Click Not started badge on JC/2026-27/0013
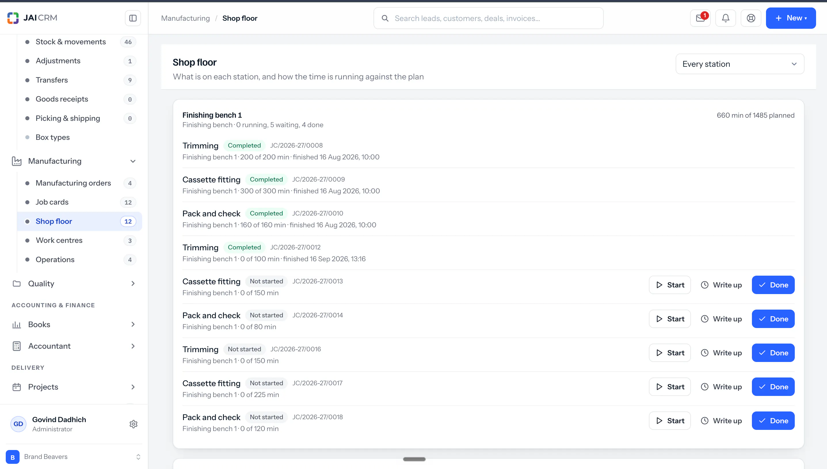 click(266, 281)
